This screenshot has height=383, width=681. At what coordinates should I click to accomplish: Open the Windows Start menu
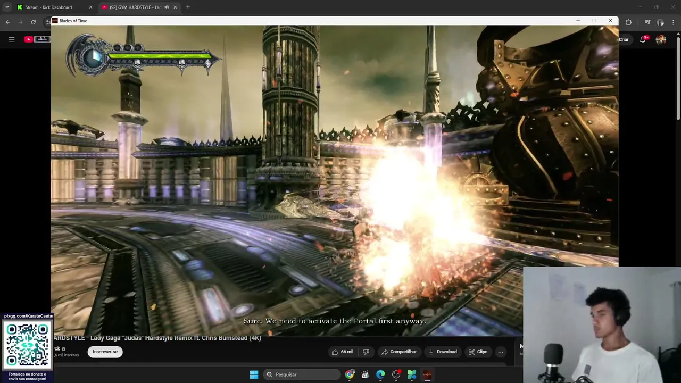coord(254,374)
